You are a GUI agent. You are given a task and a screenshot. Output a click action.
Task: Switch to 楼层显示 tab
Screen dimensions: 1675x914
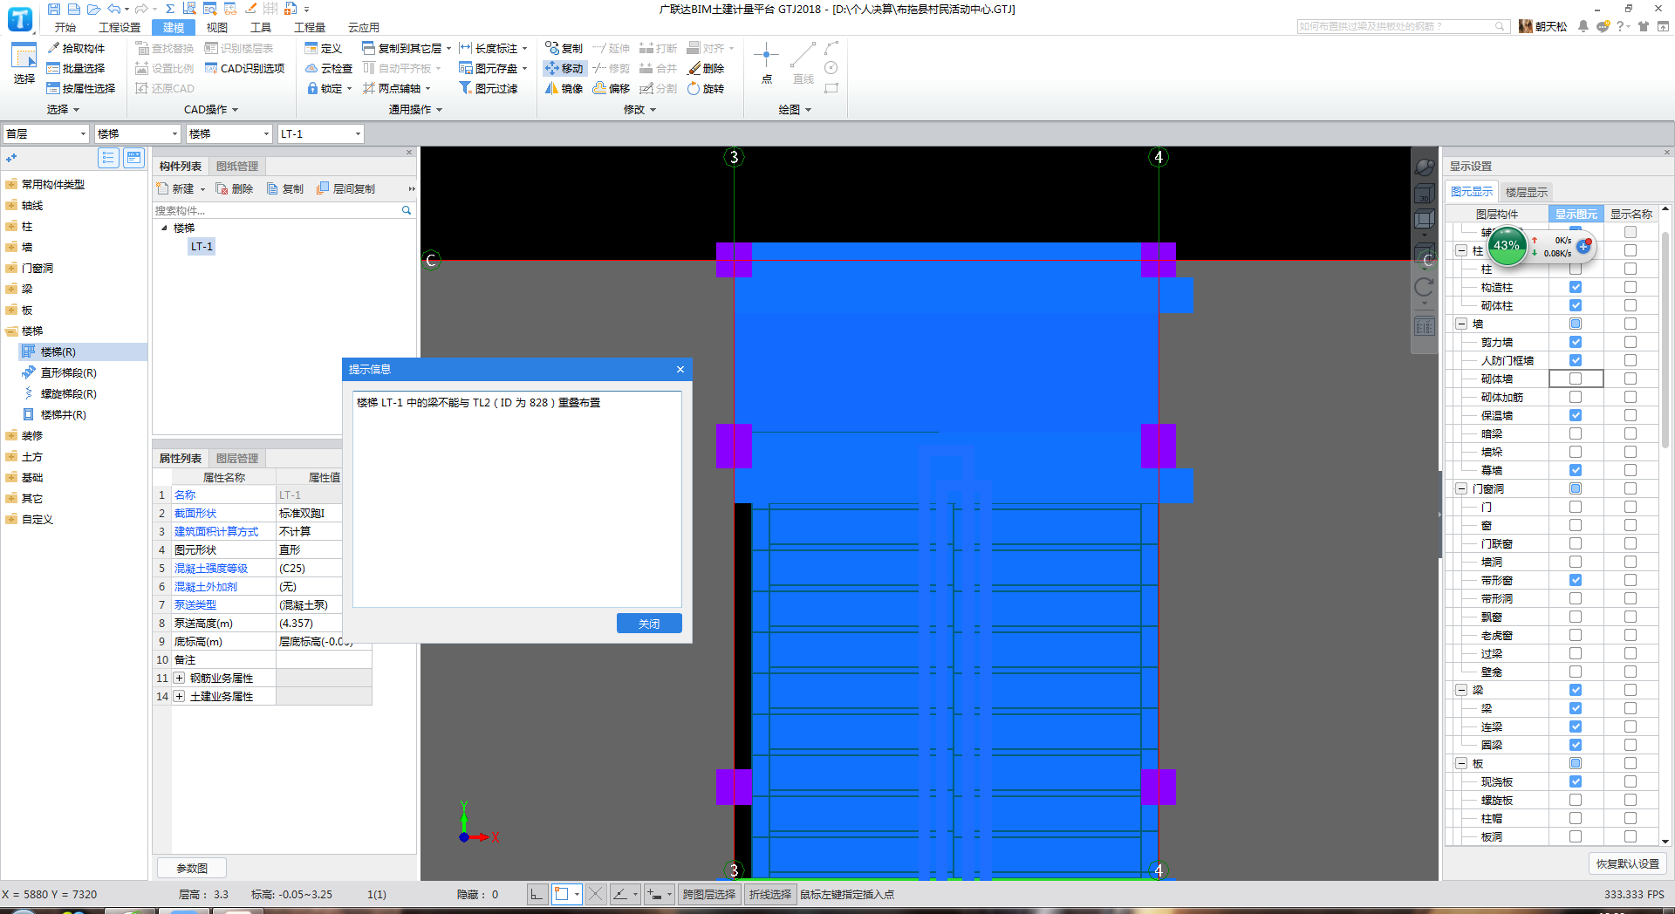tap(1527, 192)
